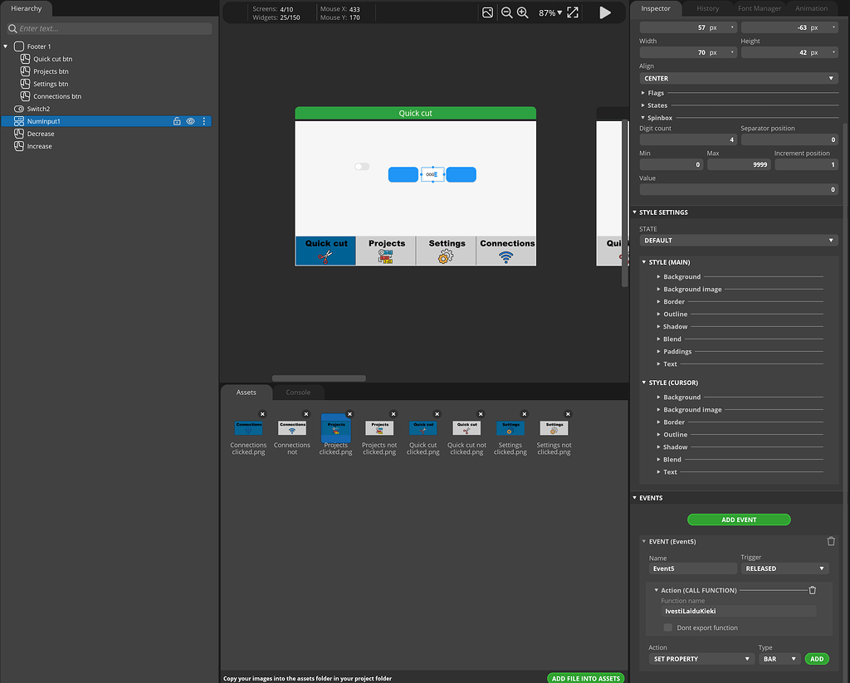Click the ADD FILE INTO ASSETS button
850x683 pixels.
[x=585, y=678]
